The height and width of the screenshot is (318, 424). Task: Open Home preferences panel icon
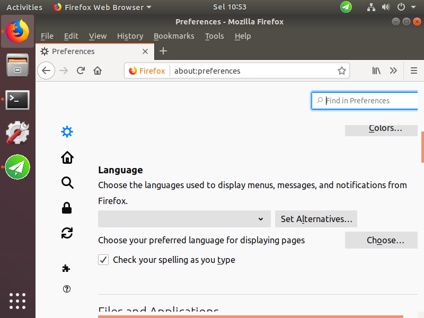pyautogui.click(x=67, y=157)
